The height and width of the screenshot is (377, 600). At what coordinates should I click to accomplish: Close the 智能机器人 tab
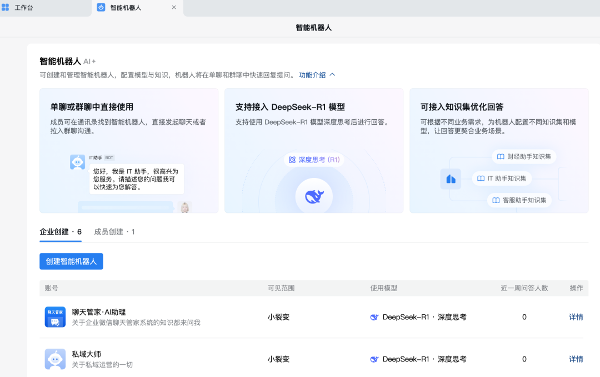[174, 8]
